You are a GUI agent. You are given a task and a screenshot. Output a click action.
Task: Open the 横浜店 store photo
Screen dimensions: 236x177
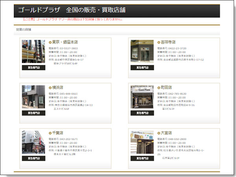(33, 97)
